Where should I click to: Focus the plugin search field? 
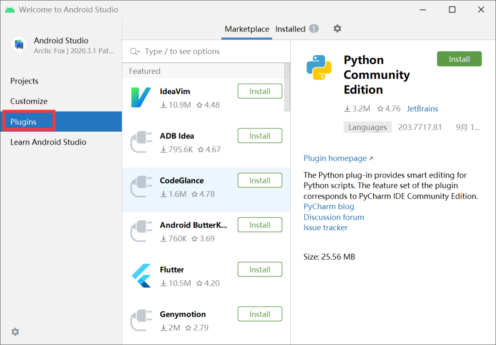click(206, 51)
